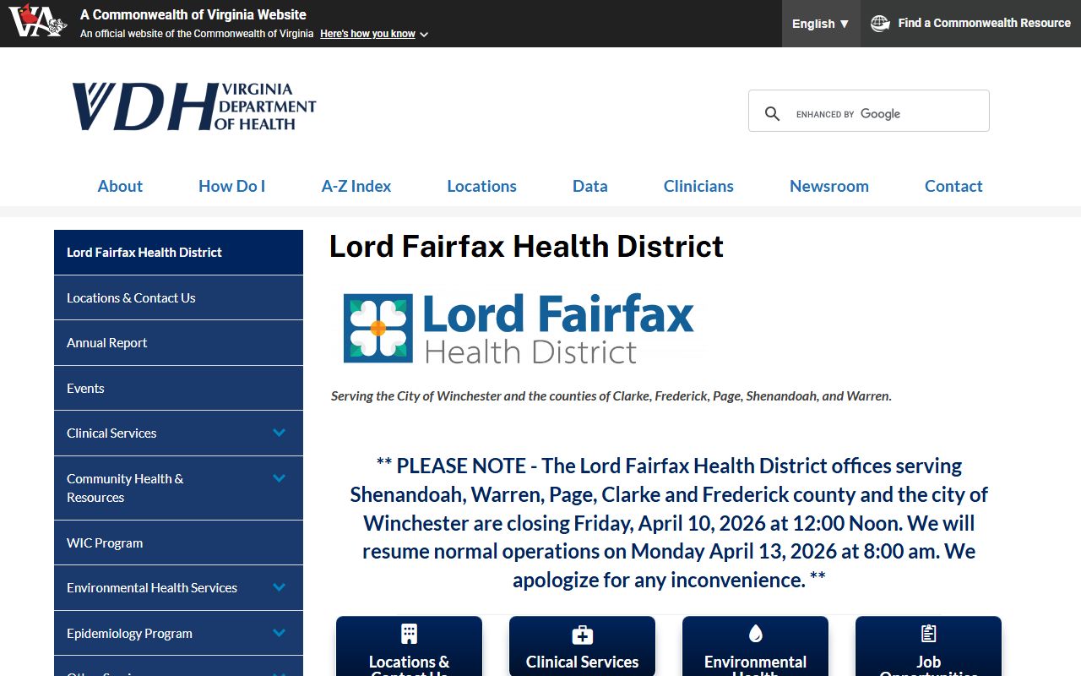Expand the Clinical Services sidebar chevron
1081x676 pixels.
coord(280,433)
